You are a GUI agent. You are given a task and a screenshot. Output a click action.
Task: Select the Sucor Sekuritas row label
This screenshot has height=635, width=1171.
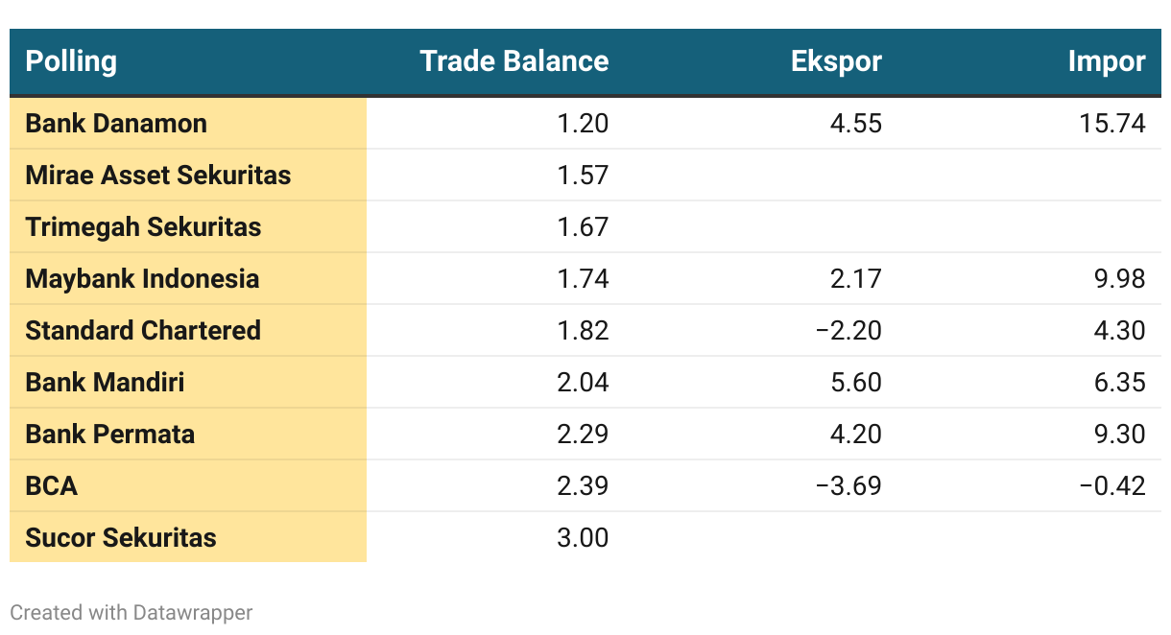[121, 538]
